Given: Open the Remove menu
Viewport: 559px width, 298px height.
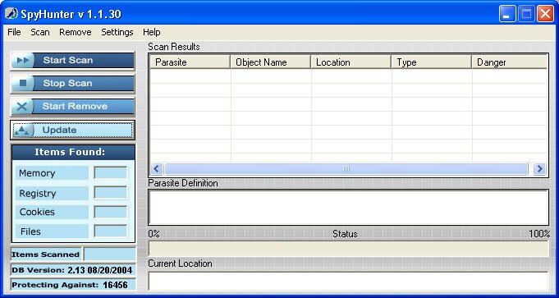Looking at the screenshot, I should [76, 32].
